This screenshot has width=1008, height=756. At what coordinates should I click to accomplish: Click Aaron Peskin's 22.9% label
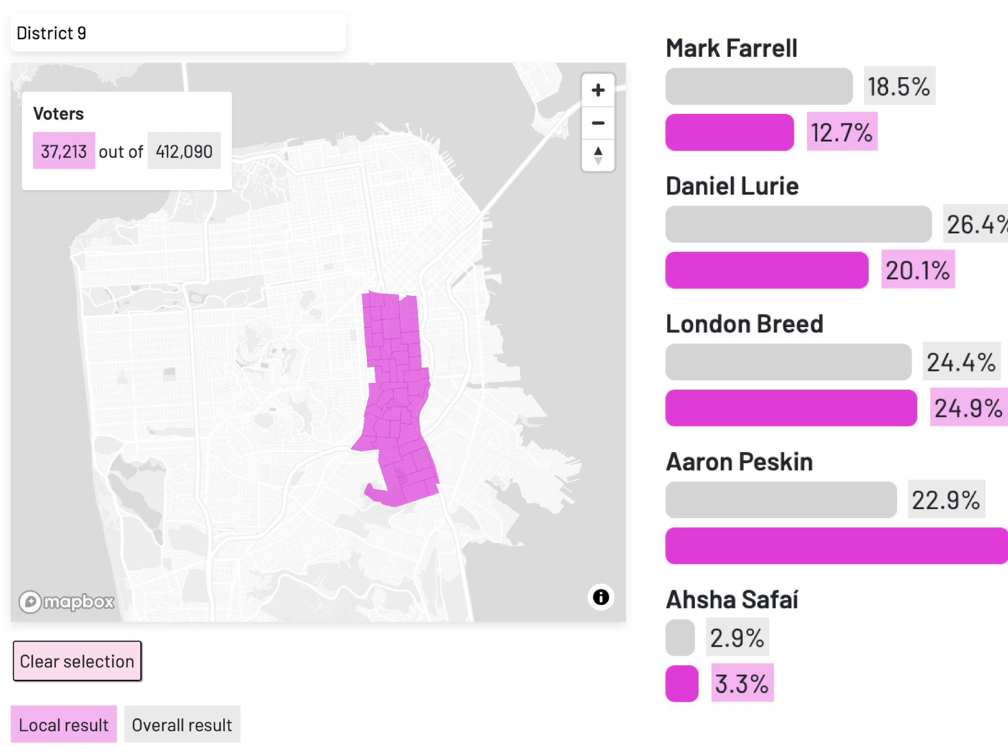point(947,500)
